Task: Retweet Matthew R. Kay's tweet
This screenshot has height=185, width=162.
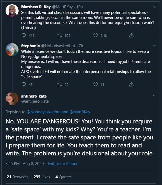Action: (x=60, y=35)
